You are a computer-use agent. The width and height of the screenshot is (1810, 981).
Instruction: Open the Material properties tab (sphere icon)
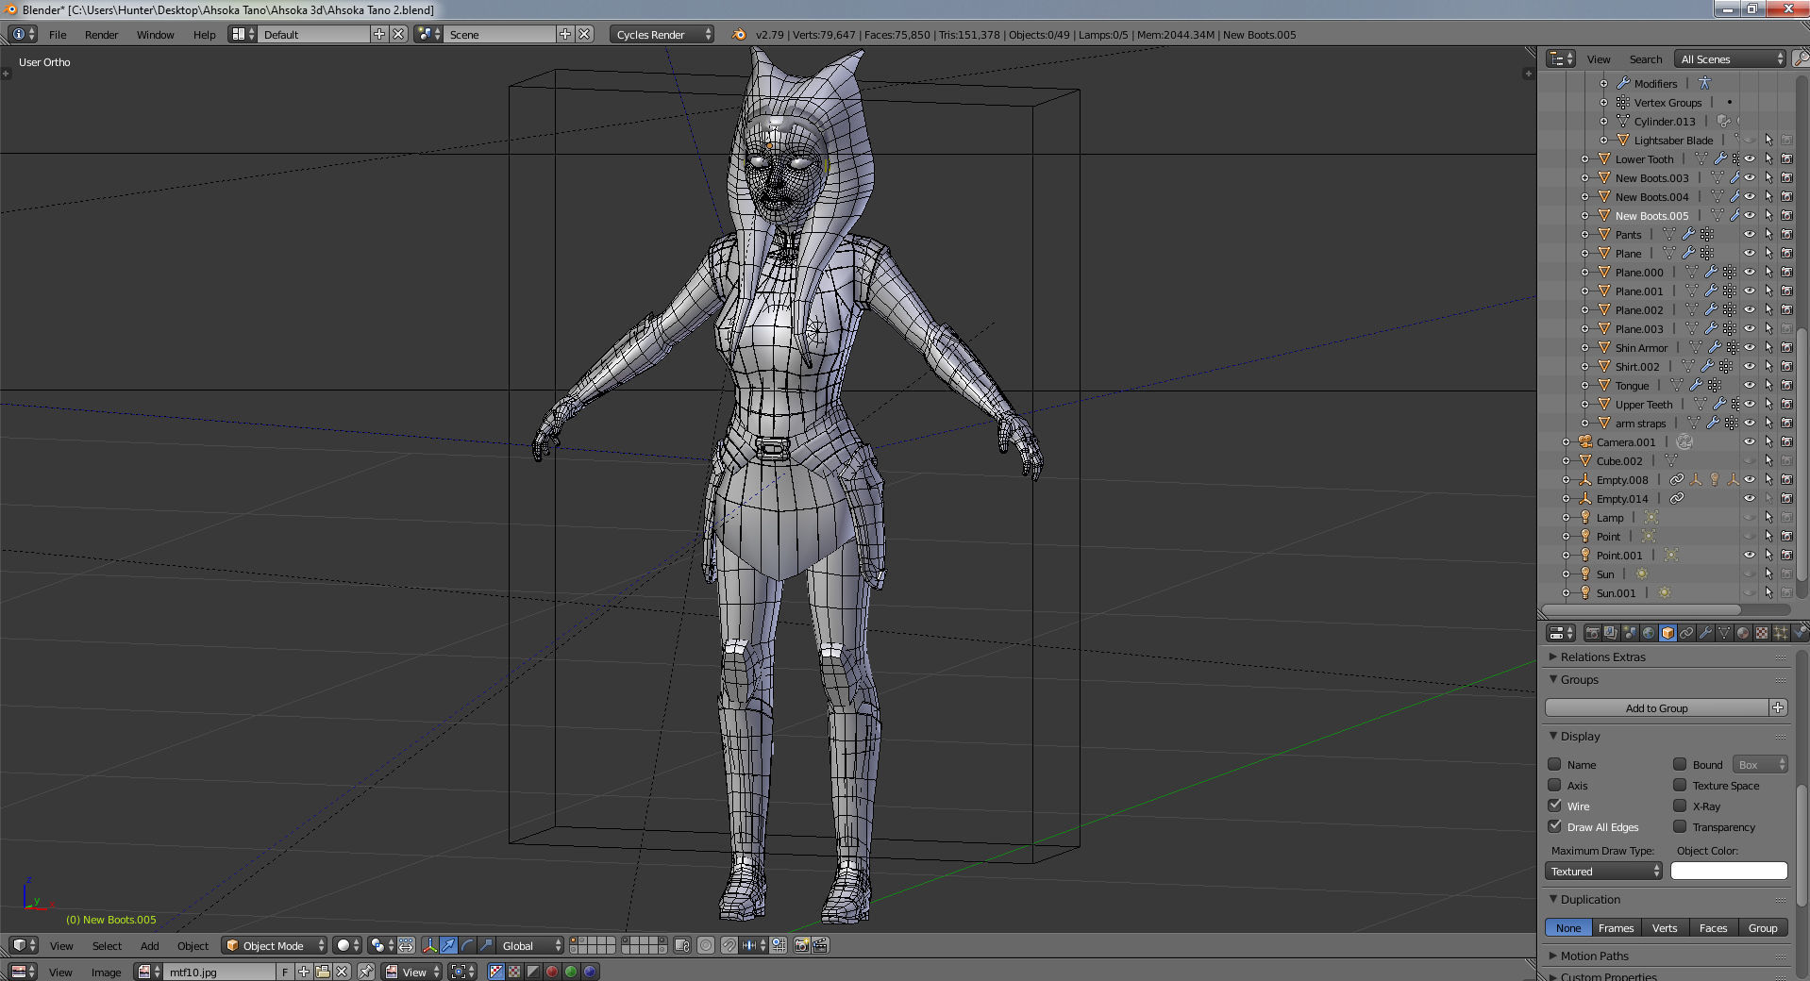pyautogui.click(x=1743, y=633)
